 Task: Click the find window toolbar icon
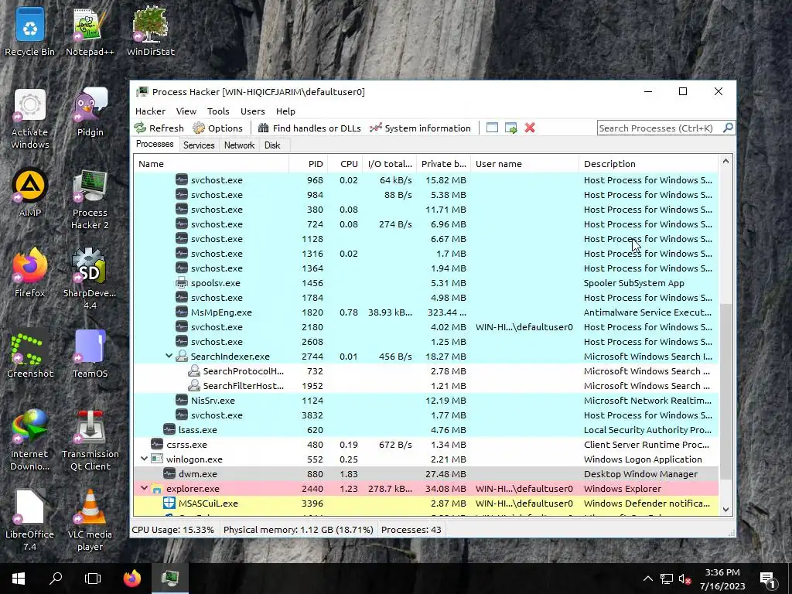click(492, 128)
